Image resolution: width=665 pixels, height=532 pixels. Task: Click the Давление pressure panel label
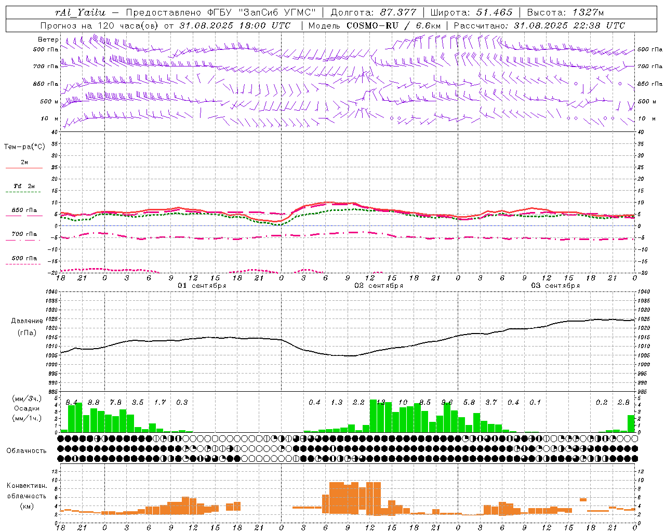tap(27, 321)
